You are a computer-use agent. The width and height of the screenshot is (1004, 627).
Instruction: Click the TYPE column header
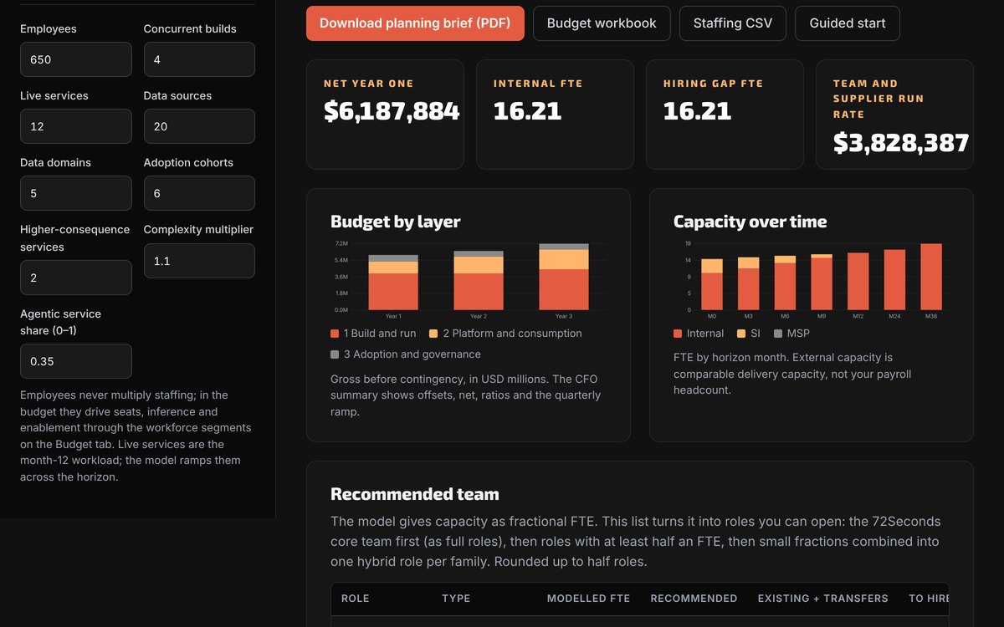click(x=456, y=599)
